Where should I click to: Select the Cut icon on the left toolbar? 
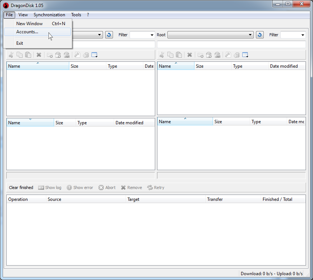click(11, 55)
